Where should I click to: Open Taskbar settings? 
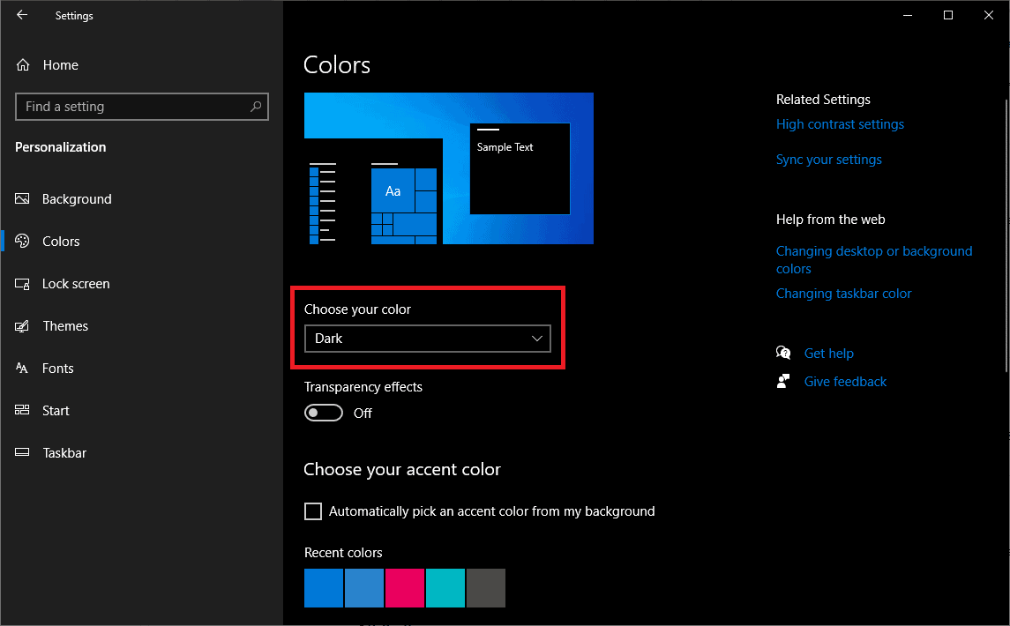pyautogui.click(x=64, y=452)
